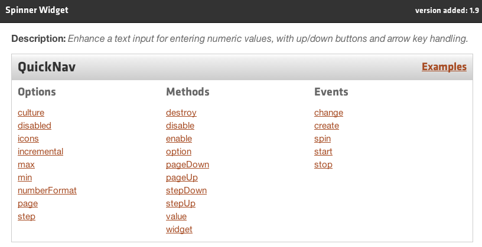482x247 pixels.
Task: Go to the culture option
Action: (x=31, y=113)
